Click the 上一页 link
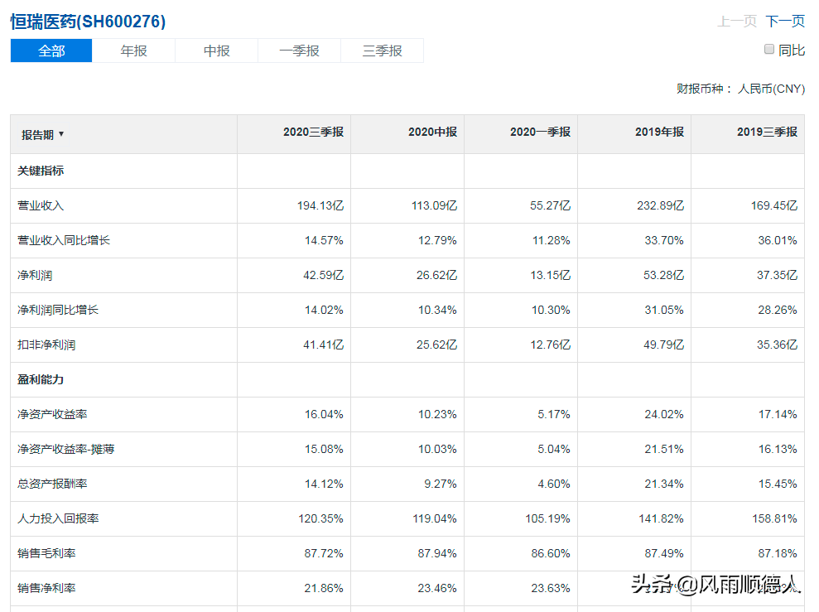Viewport: 819px width, 612px height. 737,21
